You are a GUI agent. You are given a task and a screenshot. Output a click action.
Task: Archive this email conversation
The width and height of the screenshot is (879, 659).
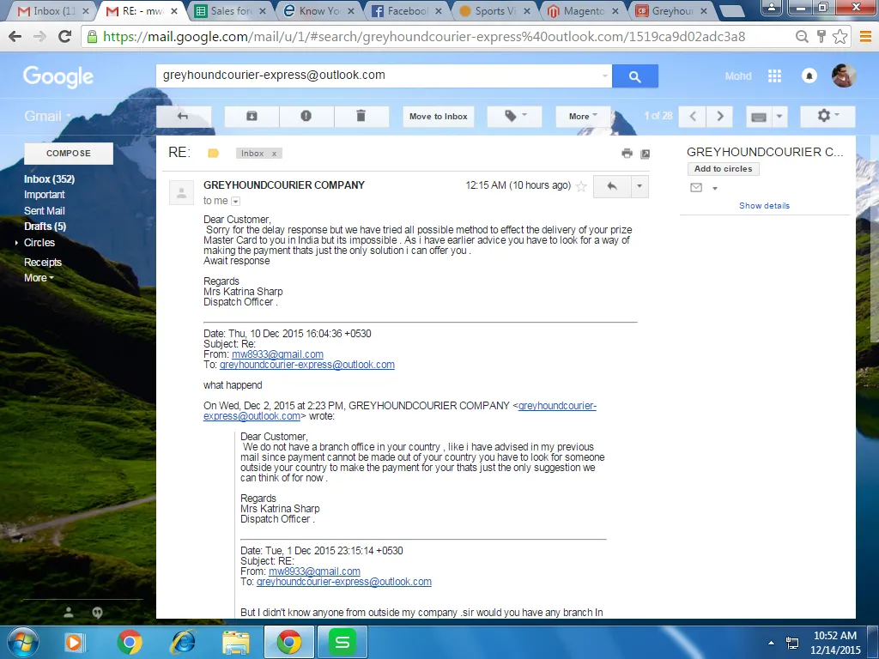pos(252,116)
